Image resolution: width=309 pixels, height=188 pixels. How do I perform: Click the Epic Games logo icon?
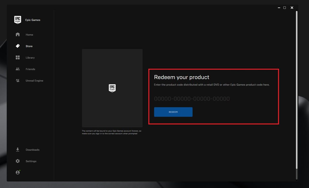click(18, 19)
